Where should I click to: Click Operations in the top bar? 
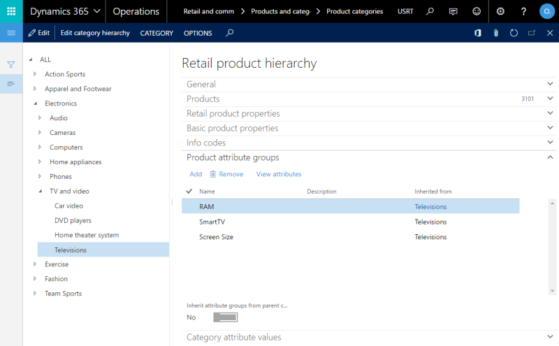(x=136, y=11)
